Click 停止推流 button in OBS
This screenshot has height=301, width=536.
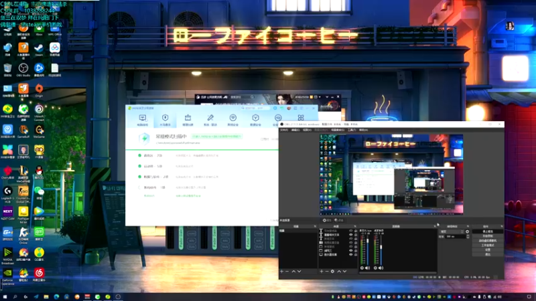pos(488,231)
